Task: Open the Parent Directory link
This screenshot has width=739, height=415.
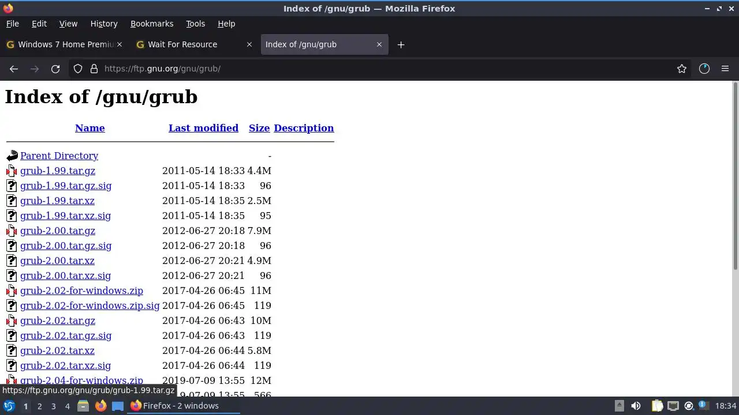Action: 59,156
